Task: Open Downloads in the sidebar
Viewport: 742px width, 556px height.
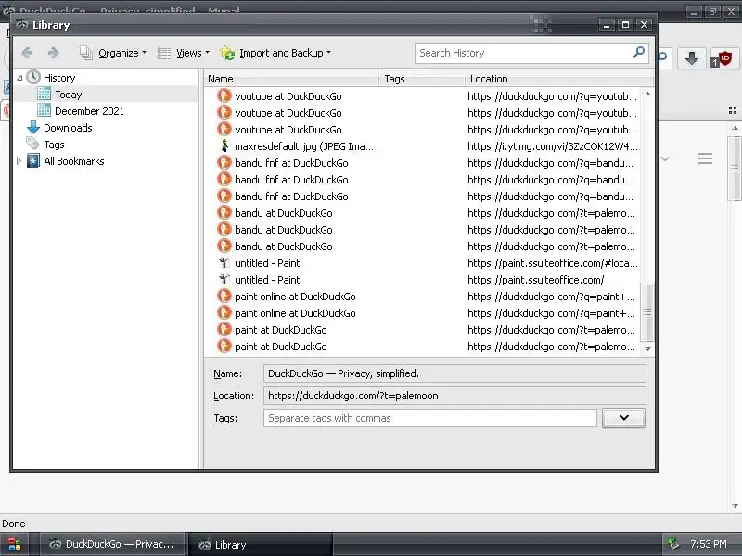Action: pos(68,128)
